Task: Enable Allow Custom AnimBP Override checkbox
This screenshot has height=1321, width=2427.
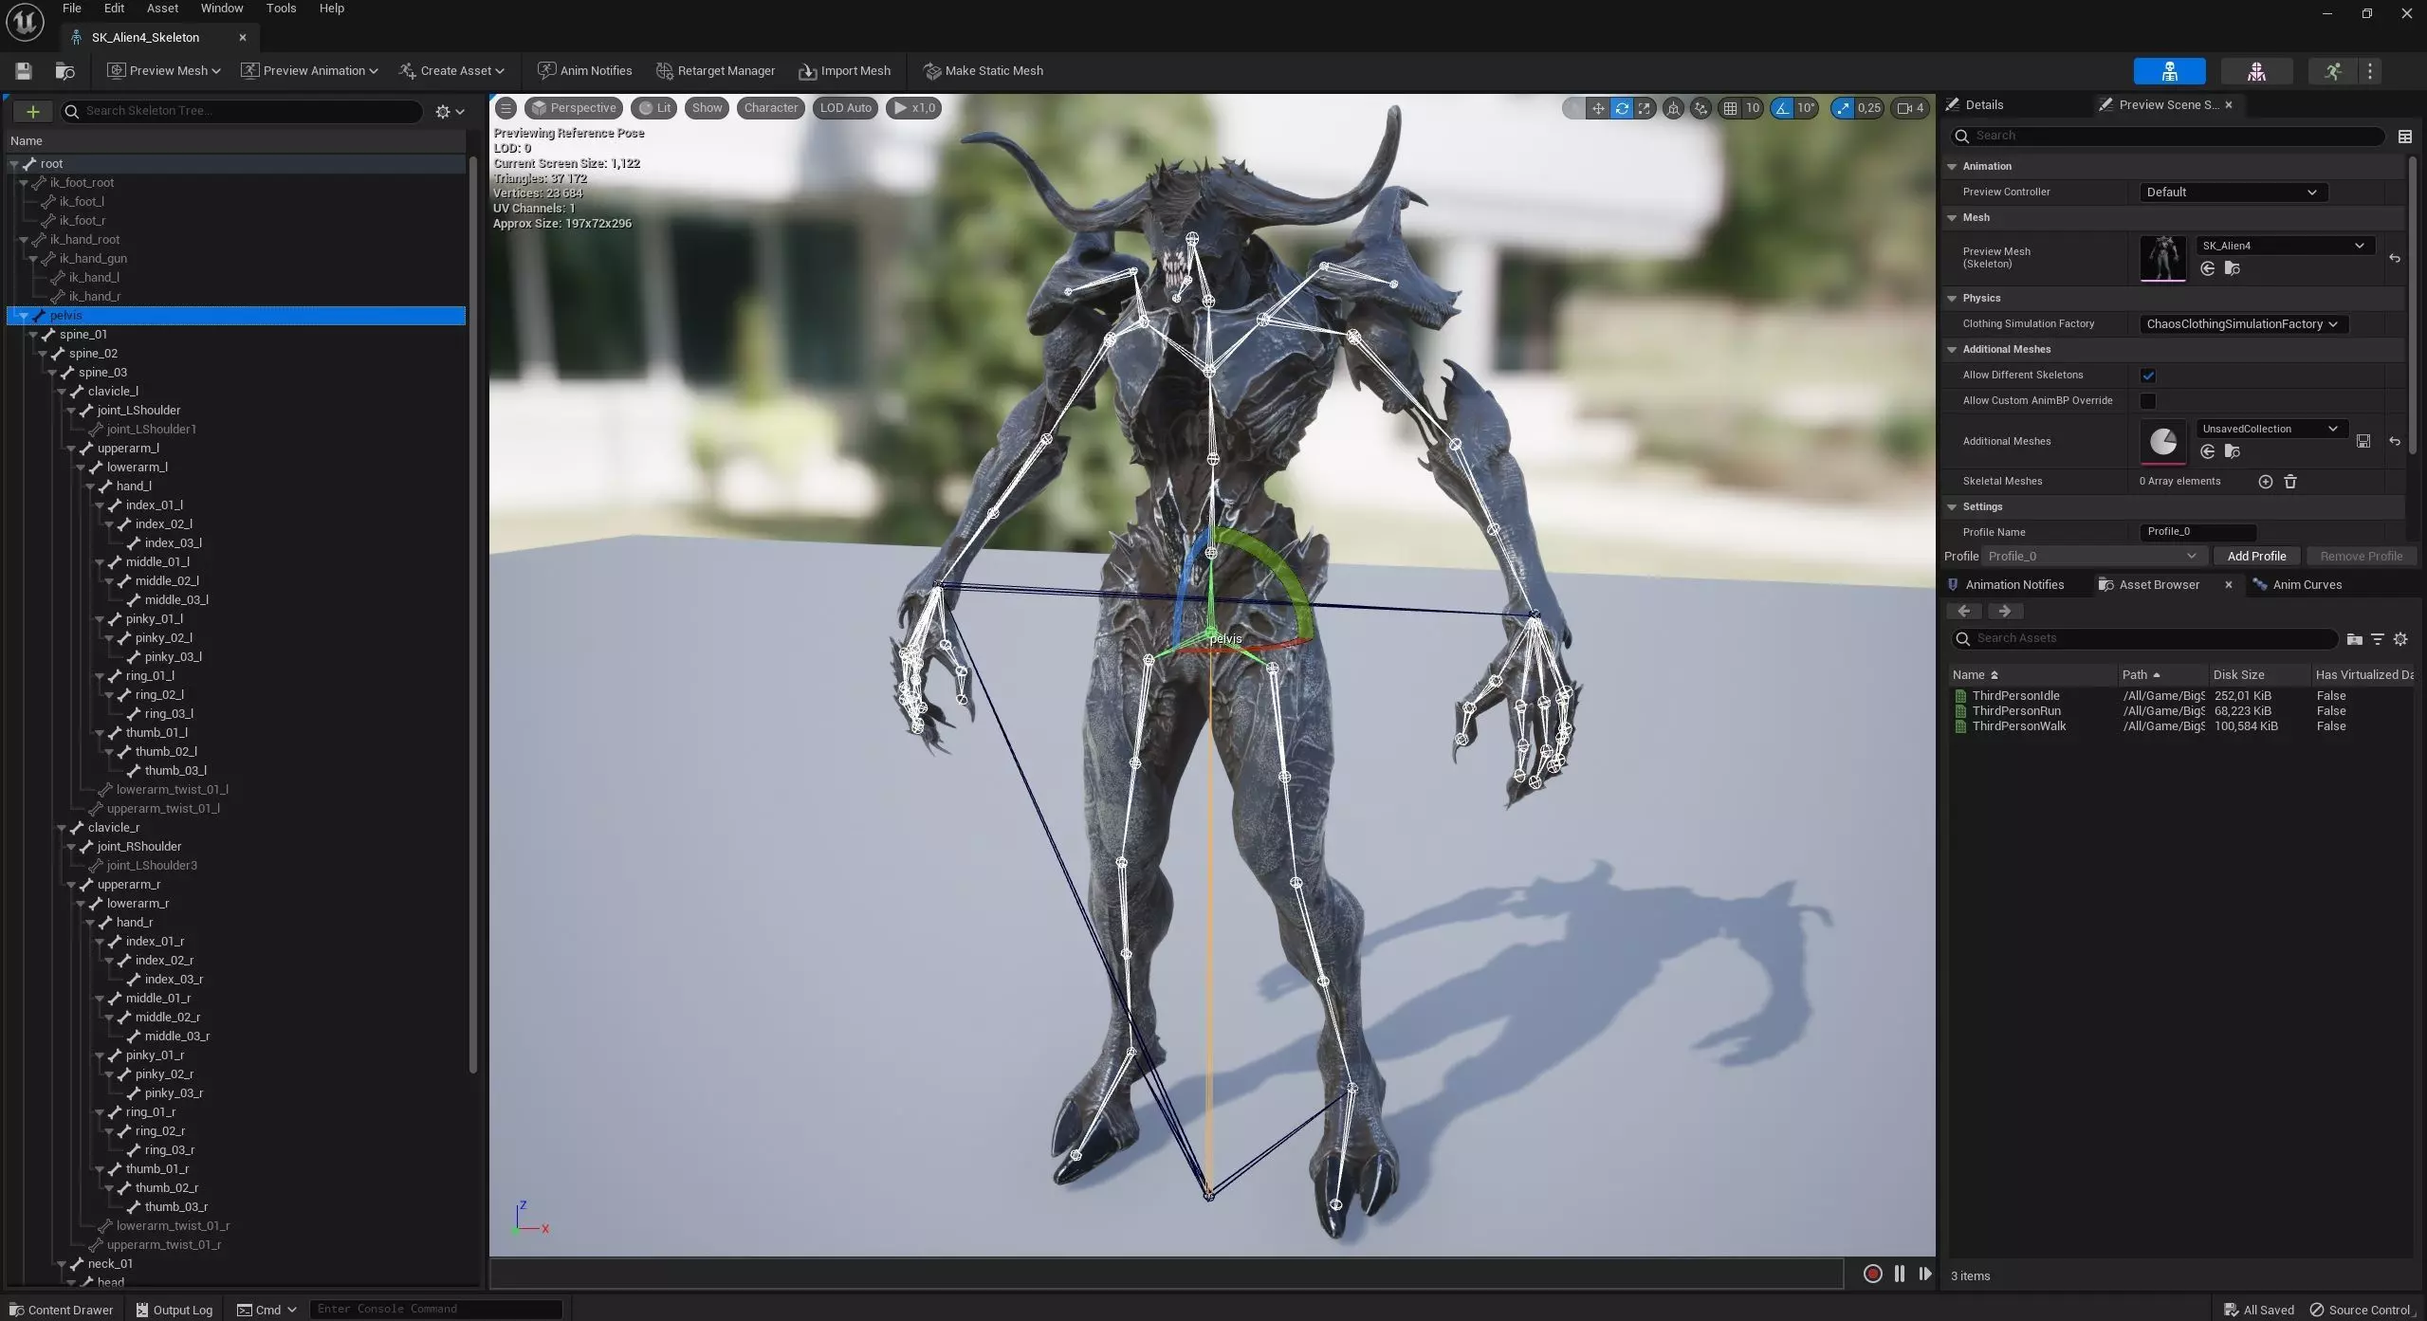Action: click(x=2148, y=401)
